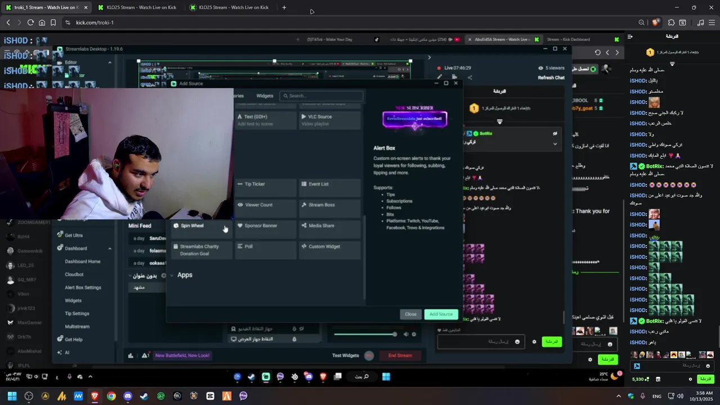
Task: Click green chat send button in Streamlabs
Action: (551, 341)
